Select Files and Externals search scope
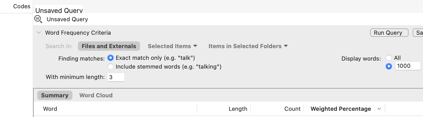The image size is (423, 117). (109, 46)
